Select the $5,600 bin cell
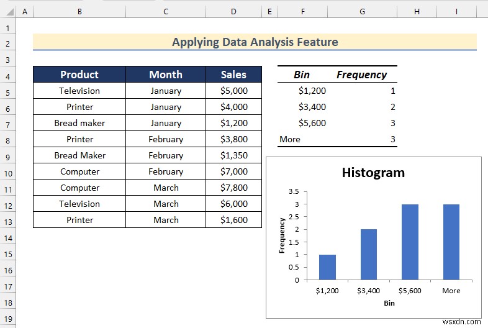The height and width of the screenshot is (328, 488). tap(302, 123)
